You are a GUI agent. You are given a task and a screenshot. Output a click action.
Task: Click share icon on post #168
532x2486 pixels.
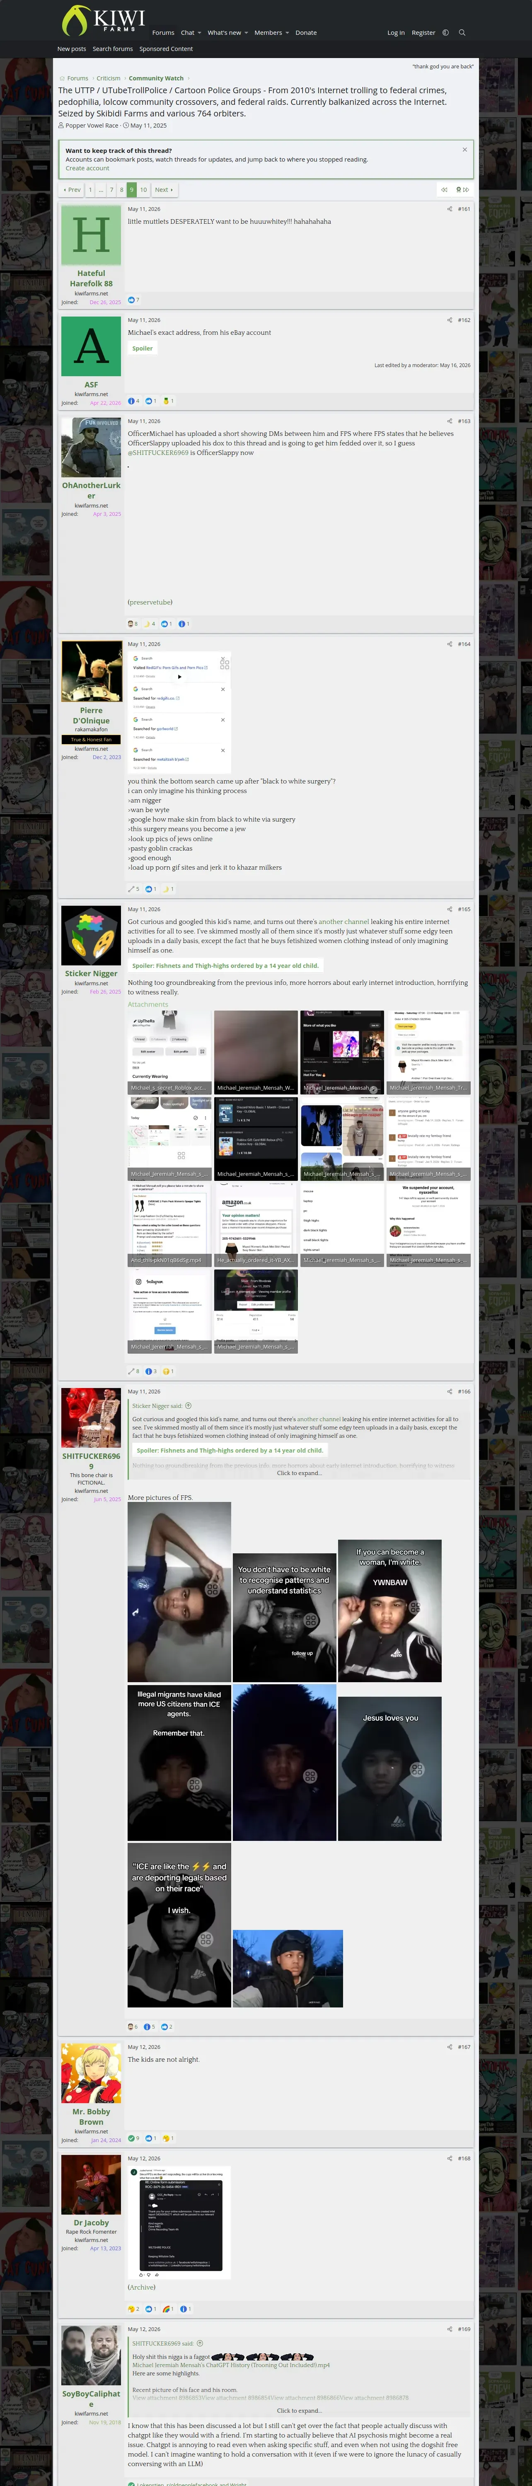(x=449, y=2159)
